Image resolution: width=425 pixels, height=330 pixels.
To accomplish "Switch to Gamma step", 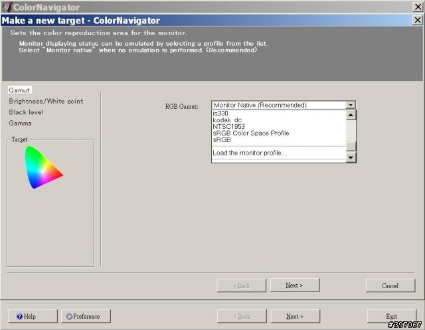I will click(x=20, y=123).
